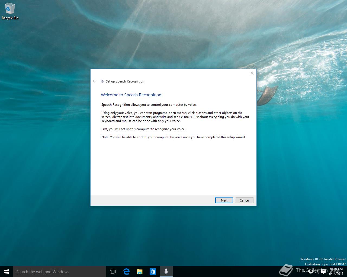
Task: Open the Action Center notifications icon
Action: [x=323, y=272]
